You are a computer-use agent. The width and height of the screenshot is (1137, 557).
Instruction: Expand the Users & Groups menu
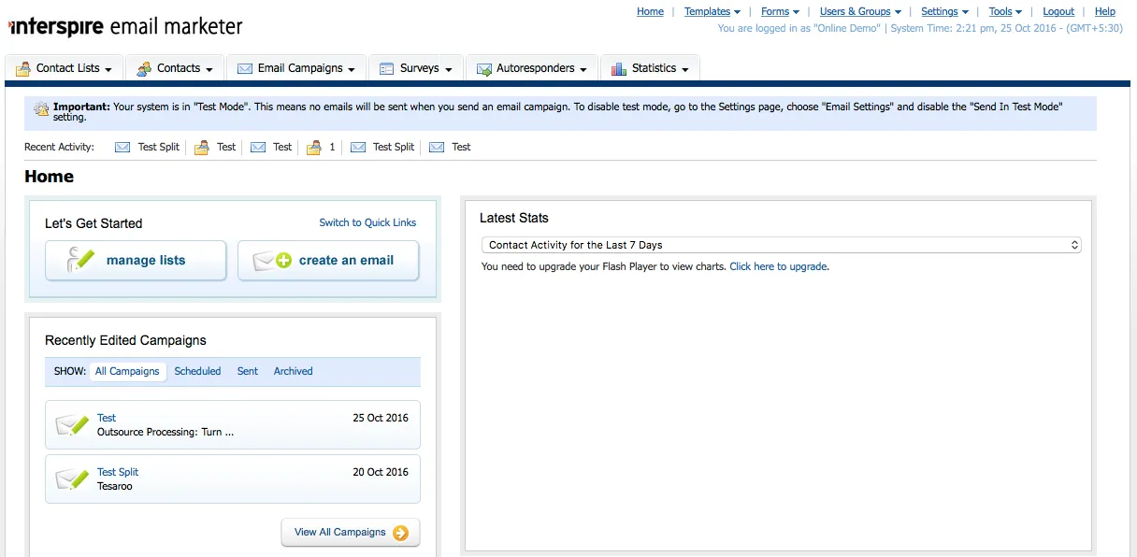[x=859, y=11]
